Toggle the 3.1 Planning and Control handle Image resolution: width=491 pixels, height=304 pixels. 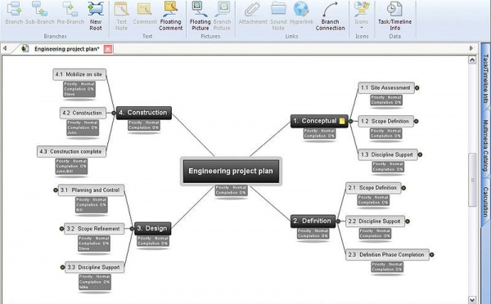[x=56, y=190]
